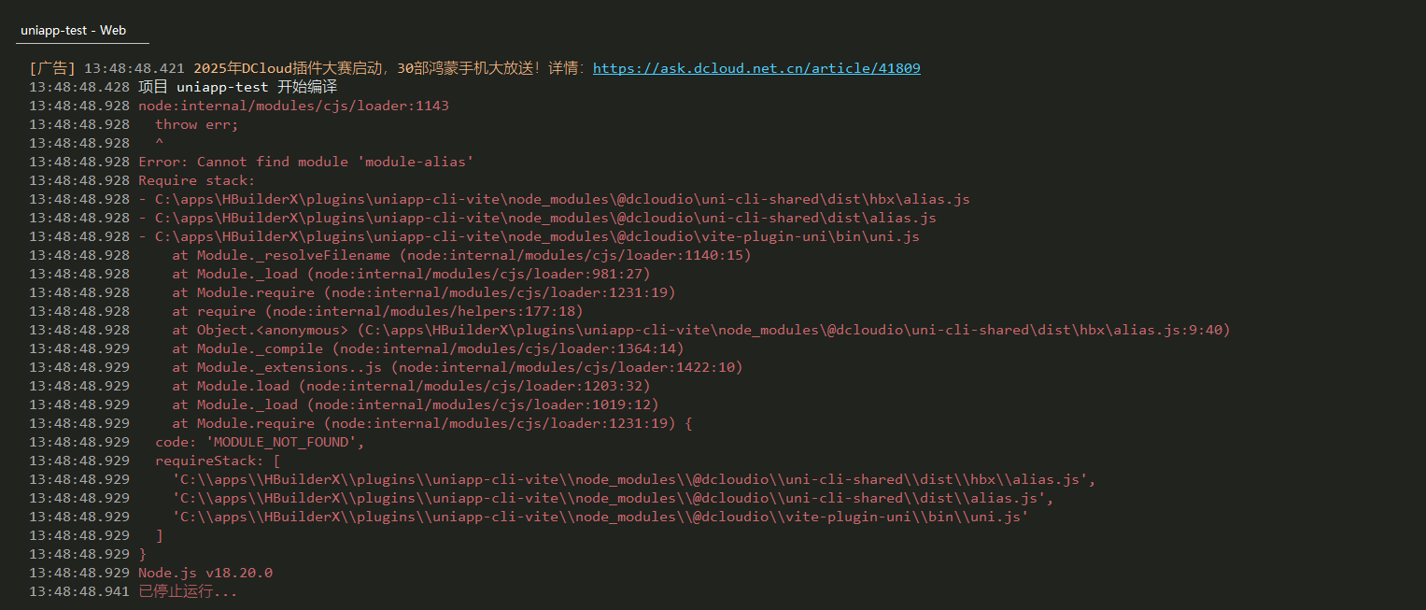Image resolution: width=1426 pixels, height=610 pixels.
Task: Click the 'at require' helpers:177:18 stack line
Action: [377, 311]
